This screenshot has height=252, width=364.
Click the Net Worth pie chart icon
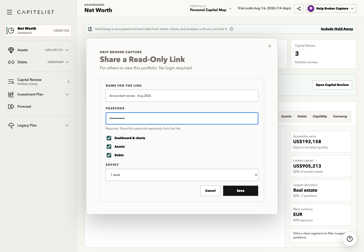[x=11, y=30]
